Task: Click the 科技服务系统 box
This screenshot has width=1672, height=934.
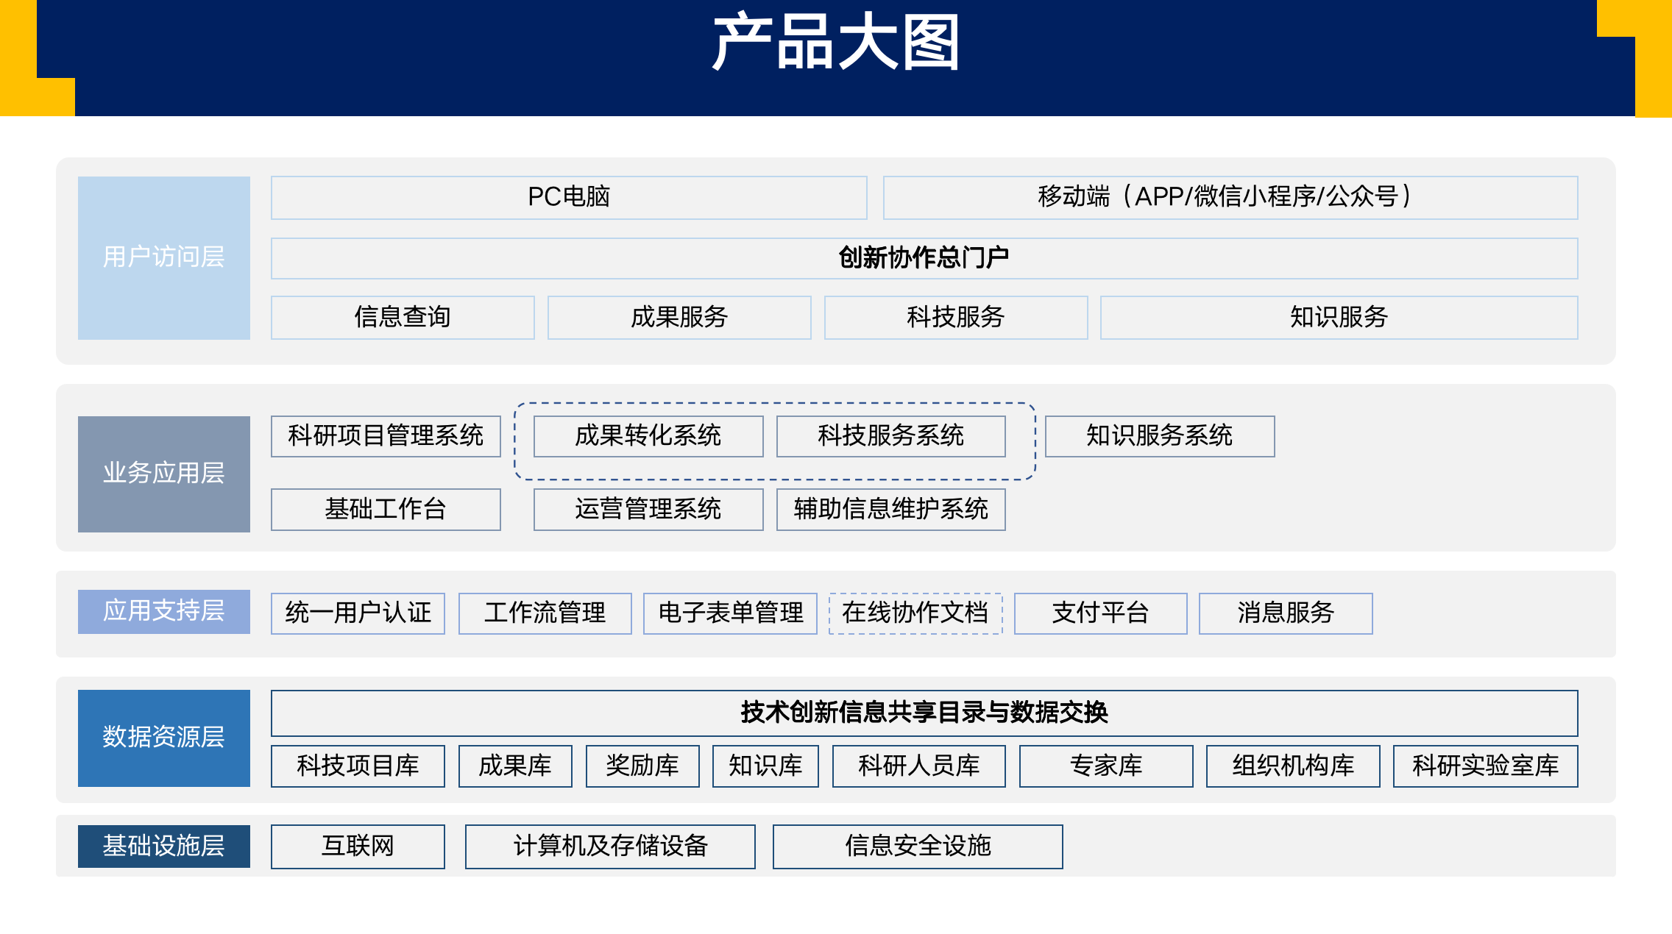Action: coord(891,436)
